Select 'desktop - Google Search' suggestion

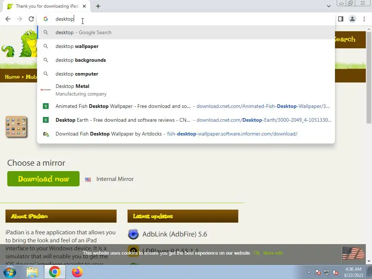tap(186, 32)
